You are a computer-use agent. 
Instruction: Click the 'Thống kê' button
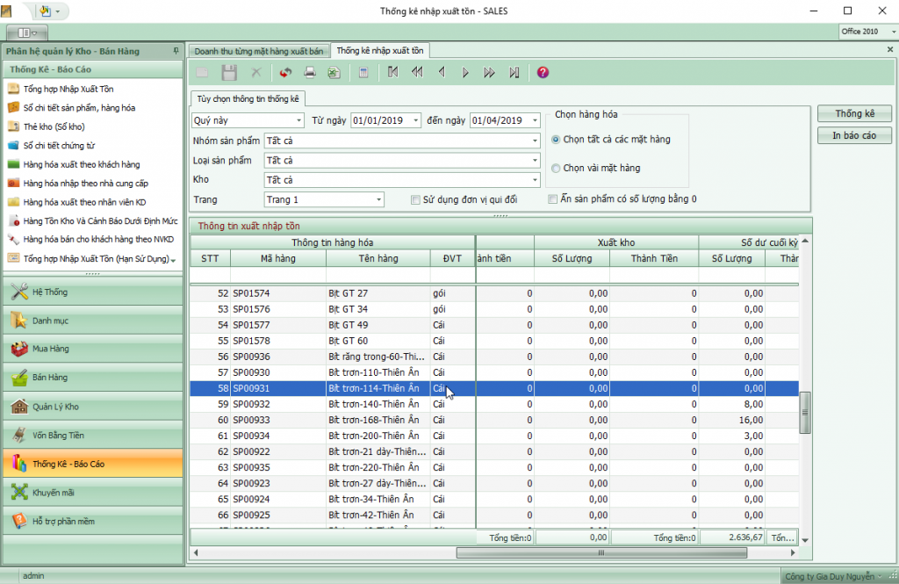(x=854, y=114)
